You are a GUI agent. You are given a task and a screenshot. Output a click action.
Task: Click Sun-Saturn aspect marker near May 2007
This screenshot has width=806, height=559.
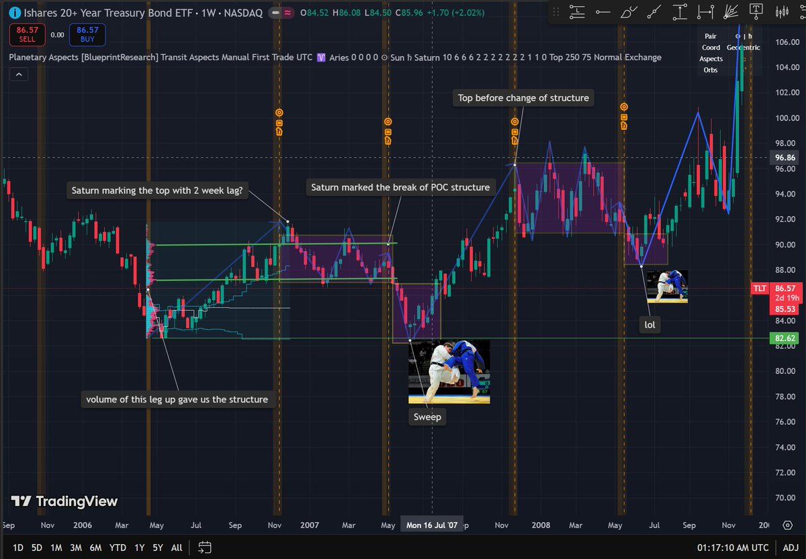[388, 131]
